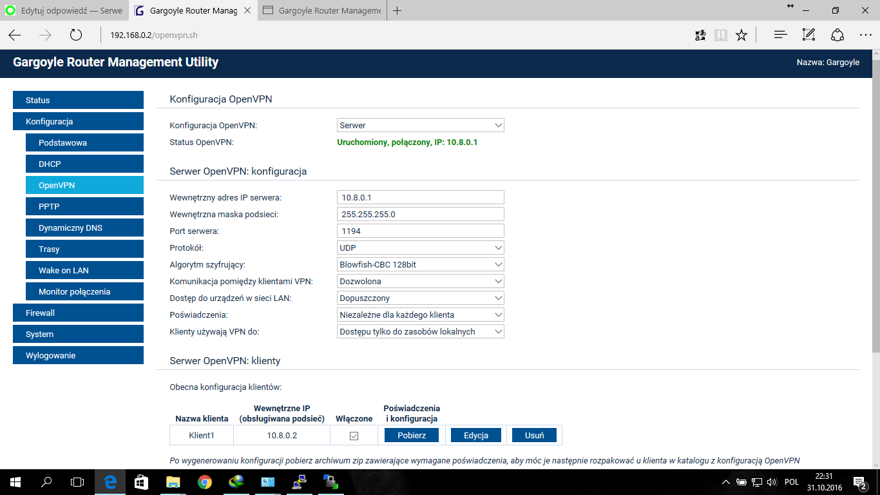Click the POL input language indicator

point(792,481)
